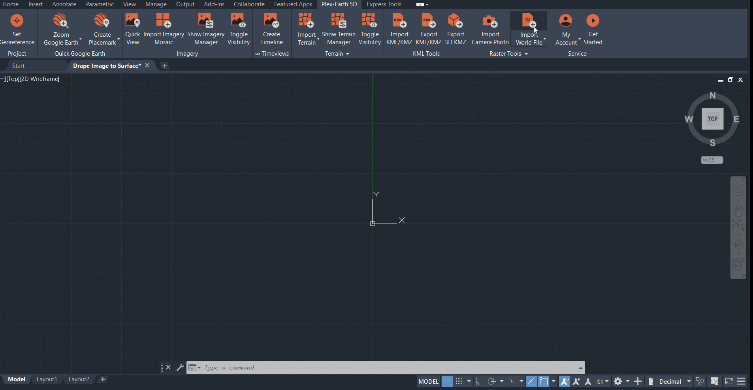Image resolution: width=753 pixels, height=390 pixels.
Task: Open the ribbon minimize options dropdown
Action: coord(427,5)
